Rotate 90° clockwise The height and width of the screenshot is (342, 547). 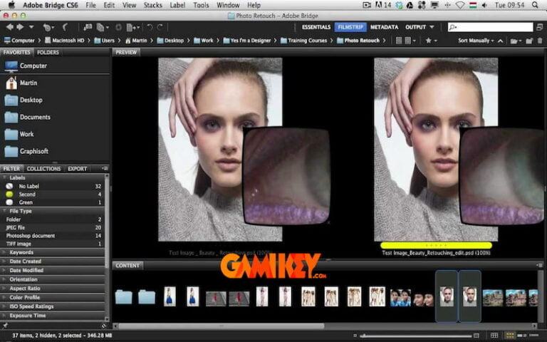pos(160,27)
